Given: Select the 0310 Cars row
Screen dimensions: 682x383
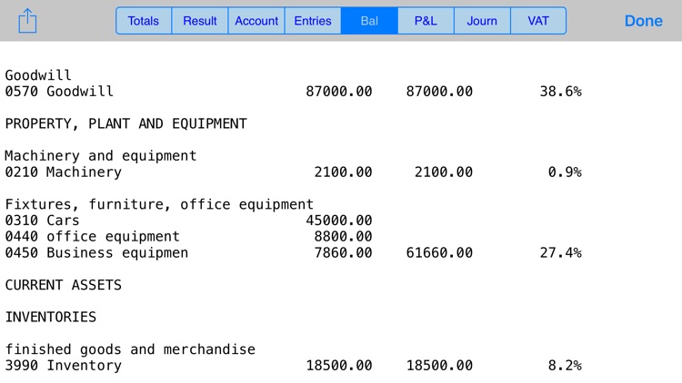Looking at the screenshot, I should (189, 221).
